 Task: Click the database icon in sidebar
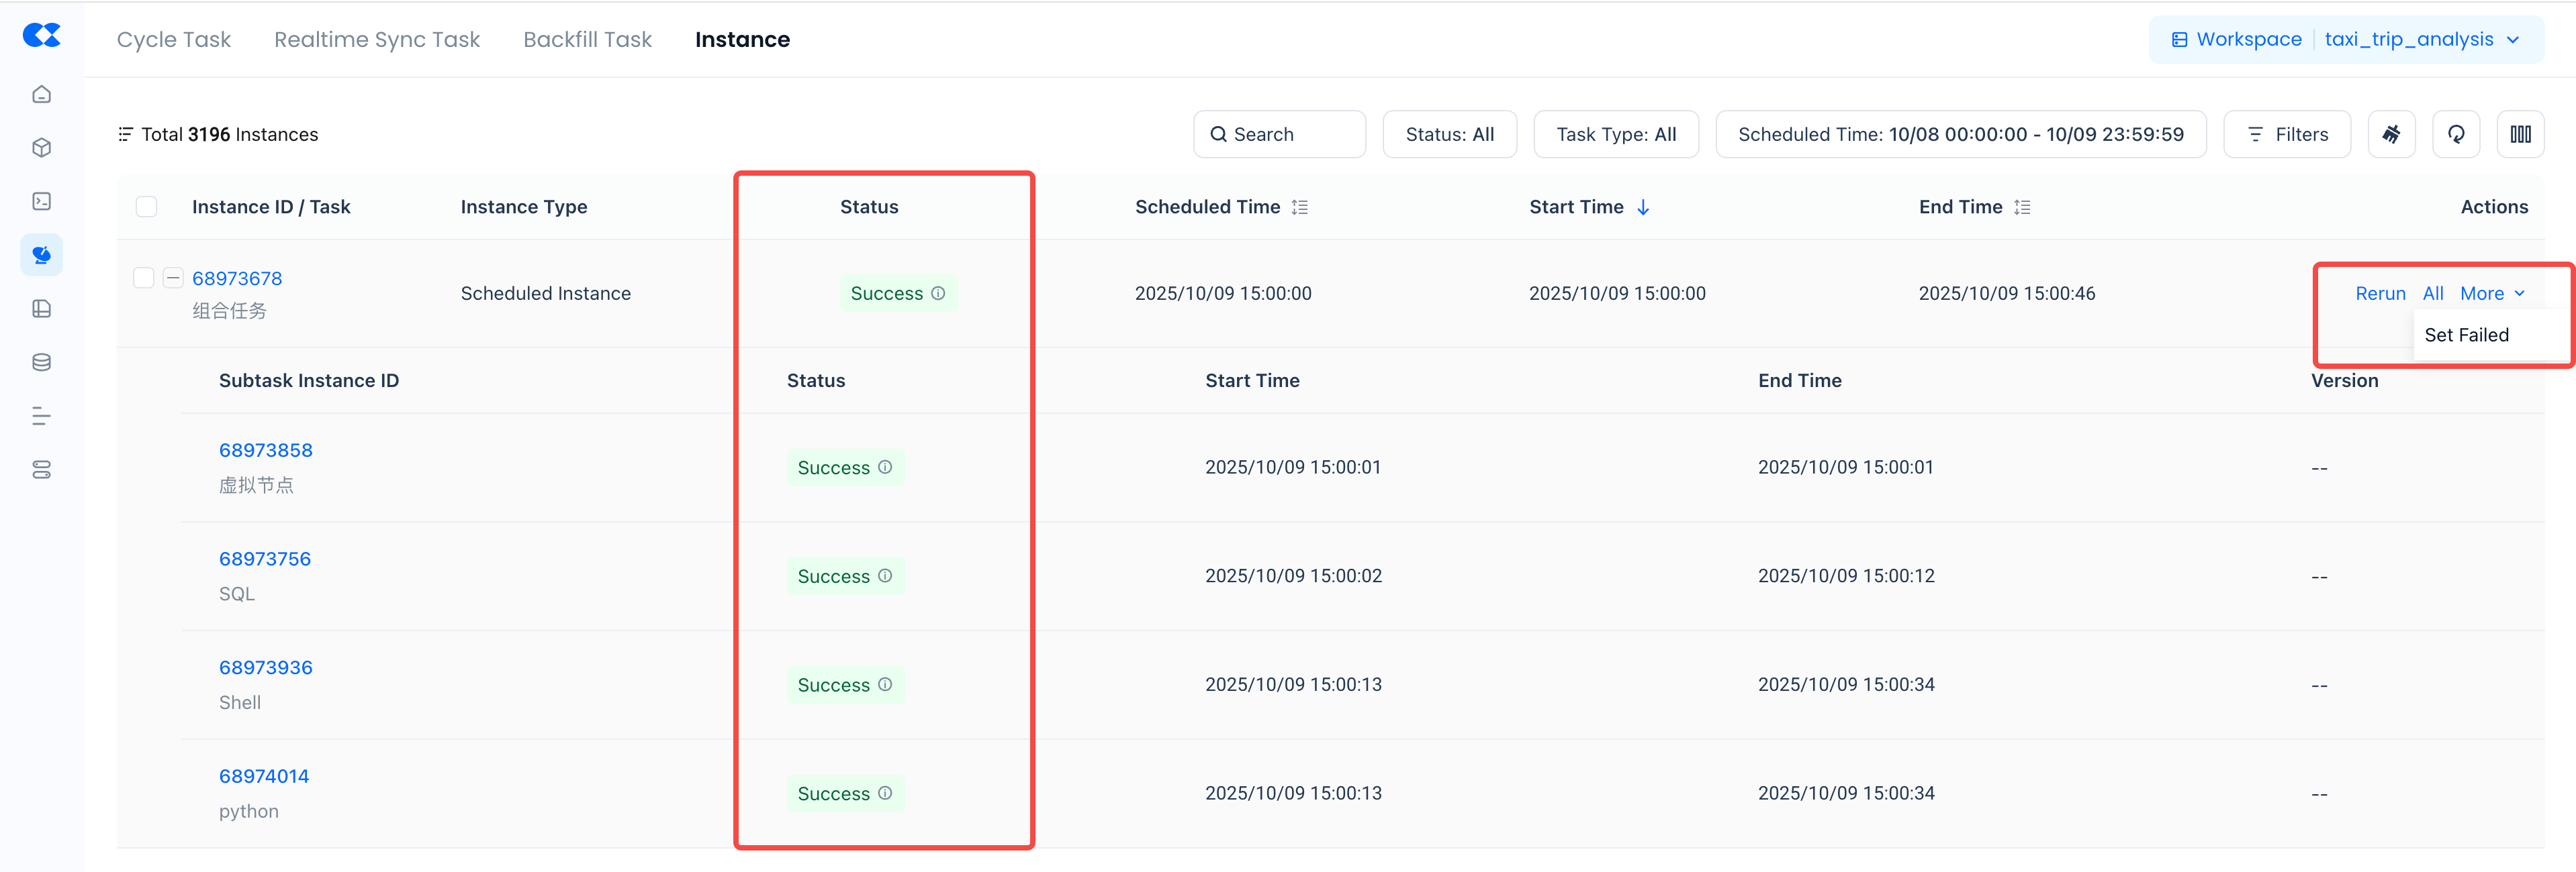[x=41, y=363]
